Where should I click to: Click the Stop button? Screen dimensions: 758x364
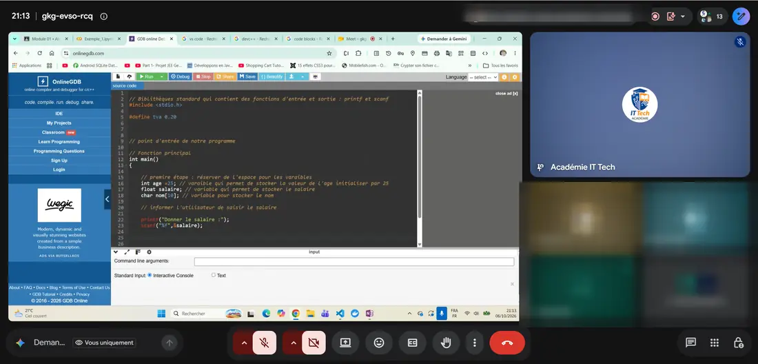pyautogui.click(x=203, y=77)
